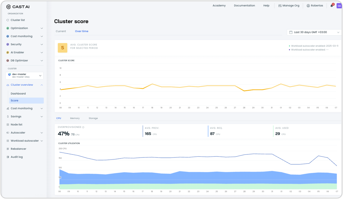Click the Avg. Used 29 CPU value

280,134
